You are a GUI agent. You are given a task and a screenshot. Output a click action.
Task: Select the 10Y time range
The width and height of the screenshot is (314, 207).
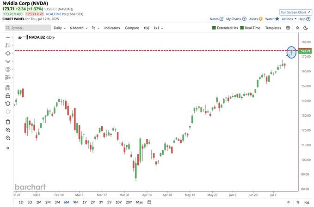click(x=118, y=202)
